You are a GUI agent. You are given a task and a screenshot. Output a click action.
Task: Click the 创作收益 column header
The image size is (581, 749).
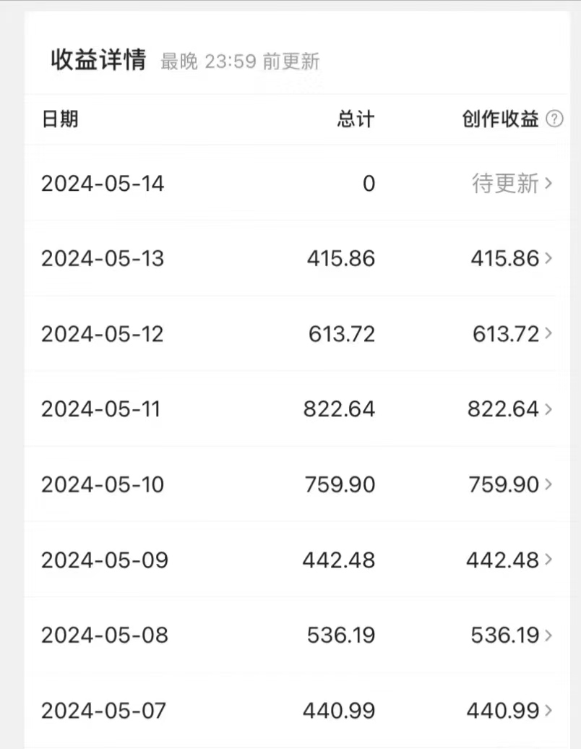[501, 119]
